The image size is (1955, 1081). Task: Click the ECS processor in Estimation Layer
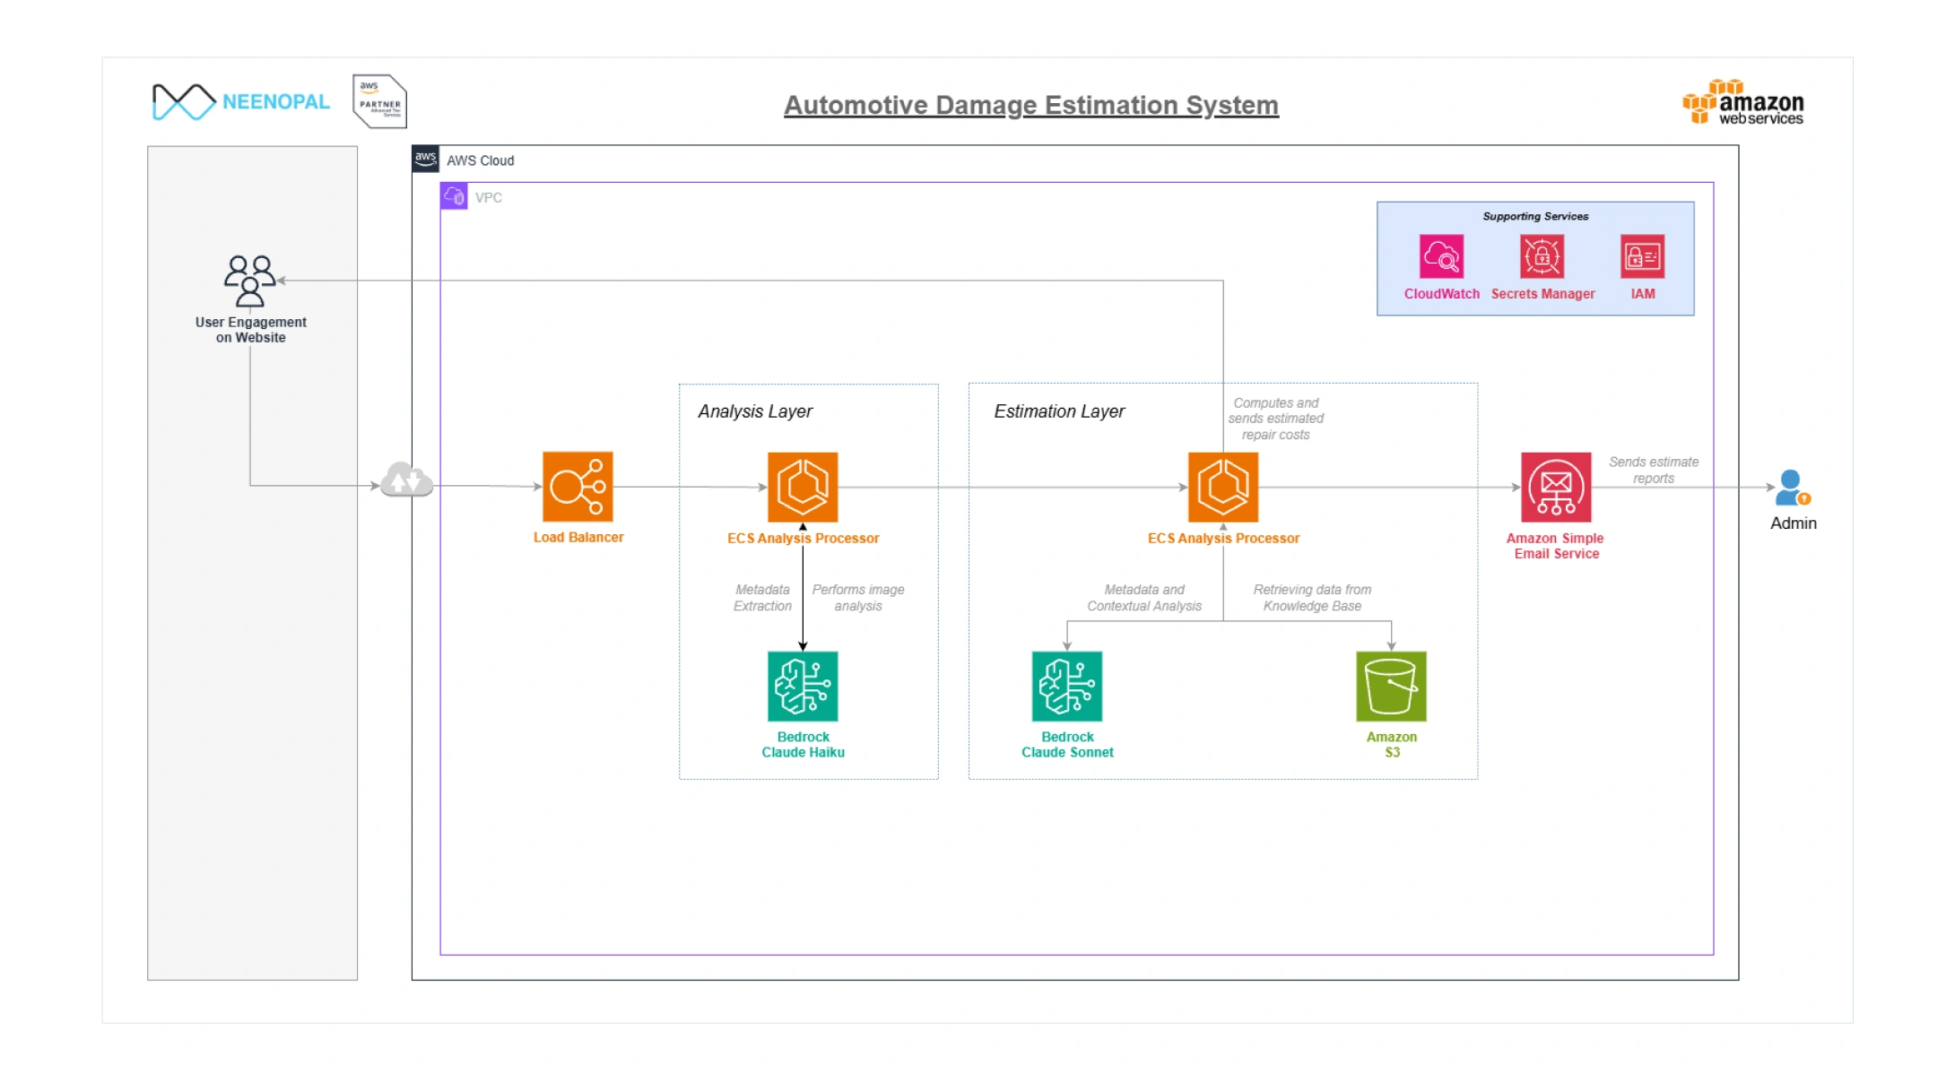click(1223, 487)
